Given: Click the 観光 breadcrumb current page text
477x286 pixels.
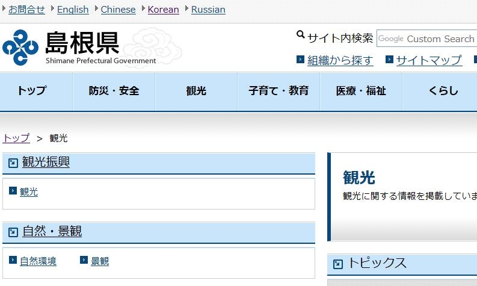Looking at the screenshot, I should [58, 138].
